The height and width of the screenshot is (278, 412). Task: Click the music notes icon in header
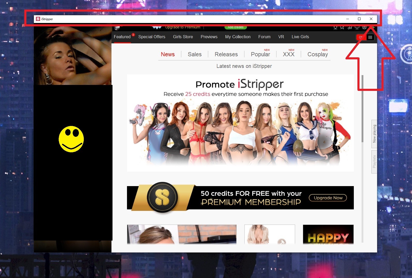point(350,27)
